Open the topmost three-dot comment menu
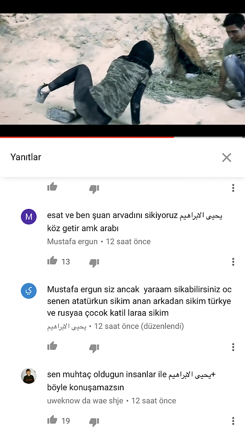The image size is (245, 436). click(x=233, y=188)
